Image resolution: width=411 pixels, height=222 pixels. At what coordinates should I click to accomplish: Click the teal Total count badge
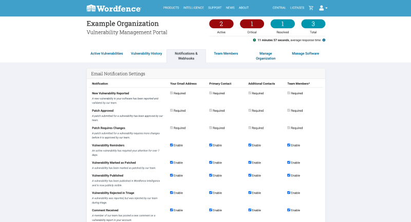click(313, 24)
